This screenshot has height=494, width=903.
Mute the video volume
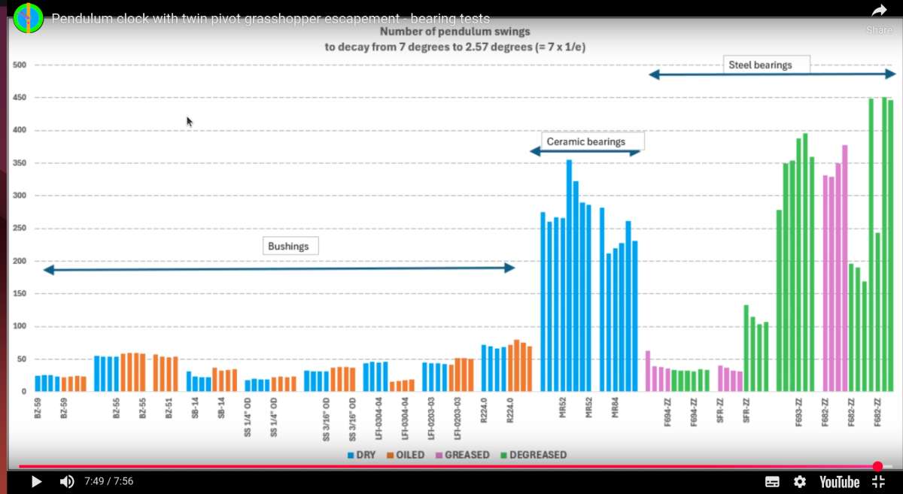click(67, 482)
